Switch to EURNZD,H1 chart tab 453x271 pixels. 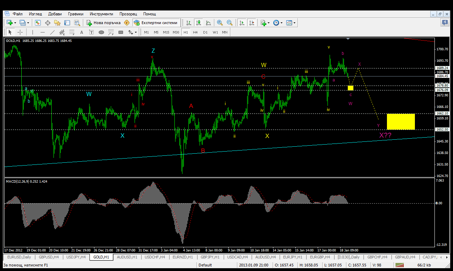pyautogui.click(x=183, y=257)
